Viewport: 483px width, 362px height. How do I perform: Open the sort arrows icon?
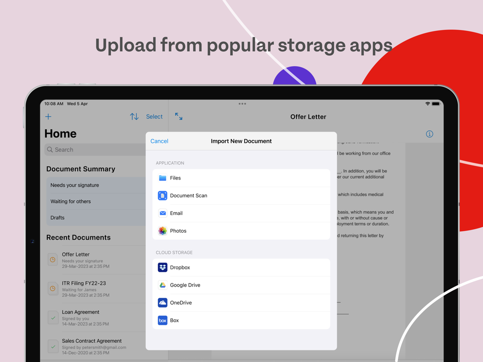click(134, 117)
